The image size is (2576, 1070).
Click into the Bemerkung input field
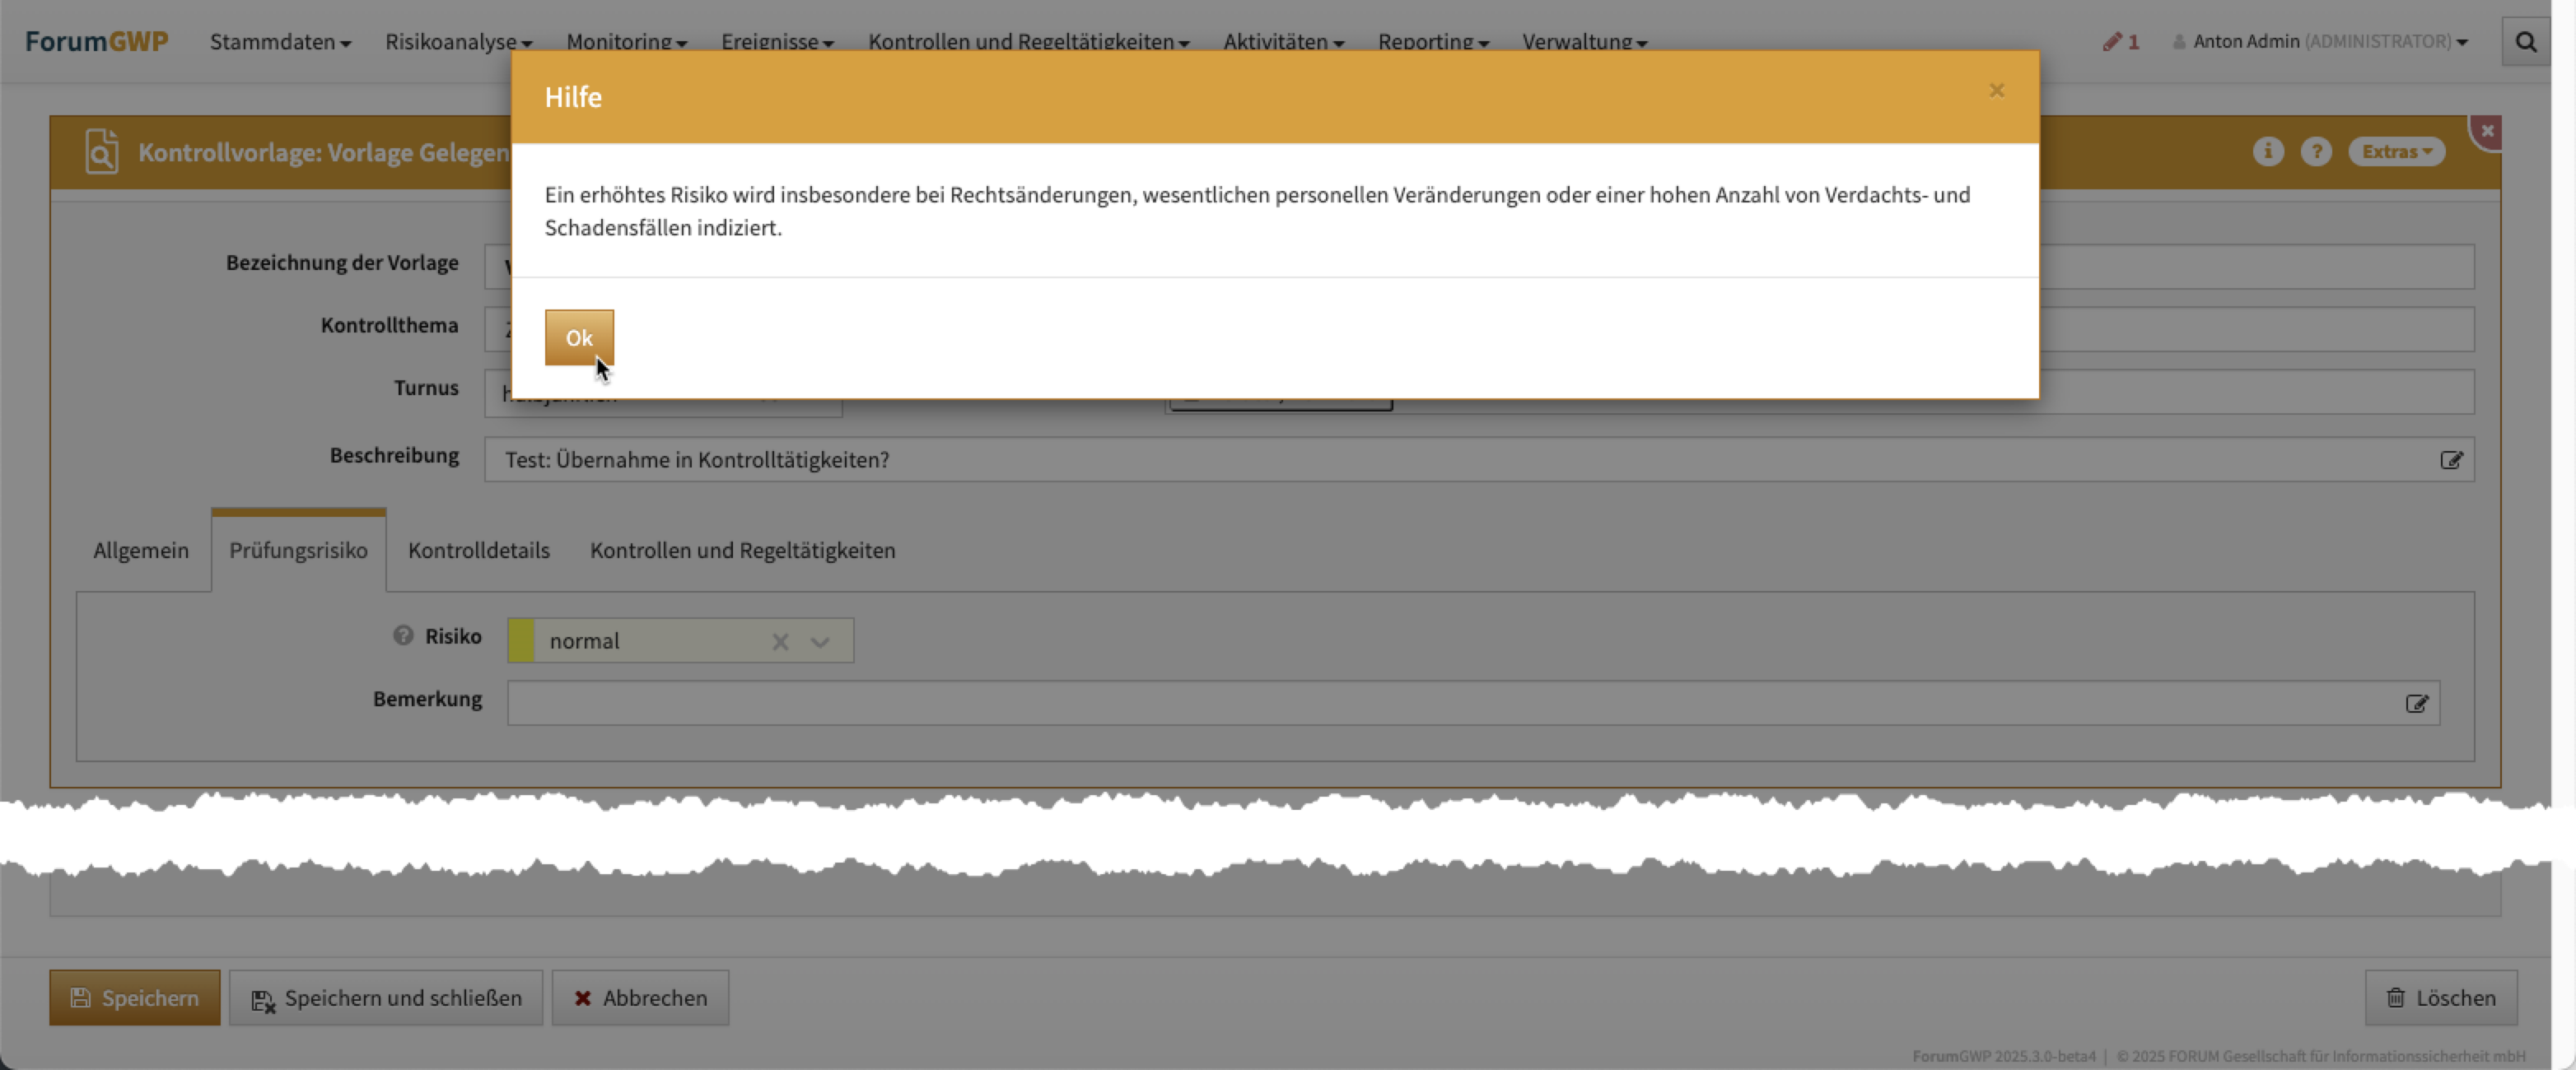1450,704
